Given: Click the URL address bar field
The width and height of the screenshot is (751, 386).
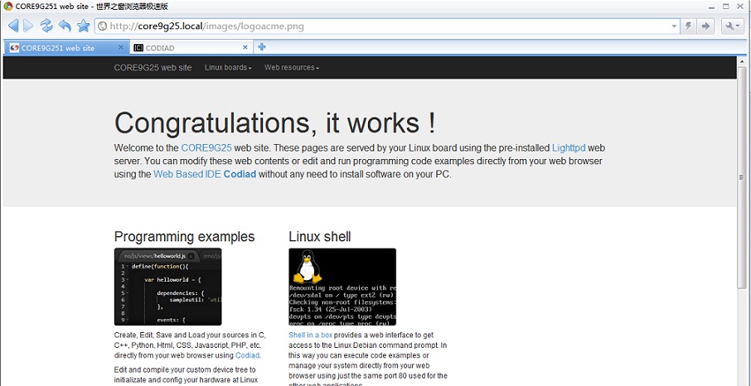Looking at the screenshot, I should 388,27.
